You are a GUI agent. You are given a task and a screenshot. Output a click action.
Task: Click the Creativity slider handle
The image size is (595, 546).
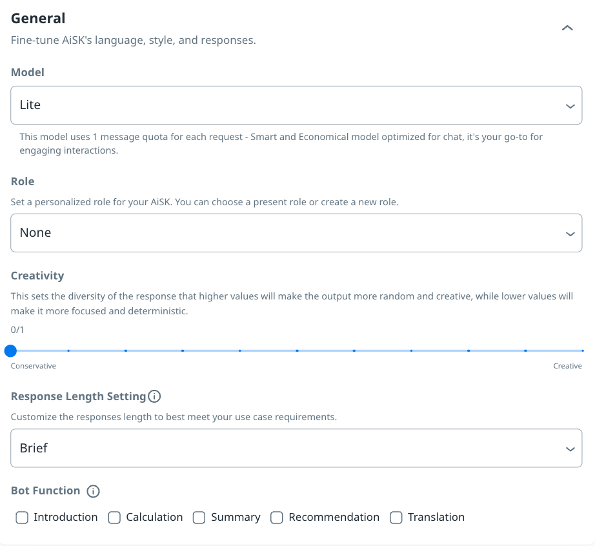(10, 351)
